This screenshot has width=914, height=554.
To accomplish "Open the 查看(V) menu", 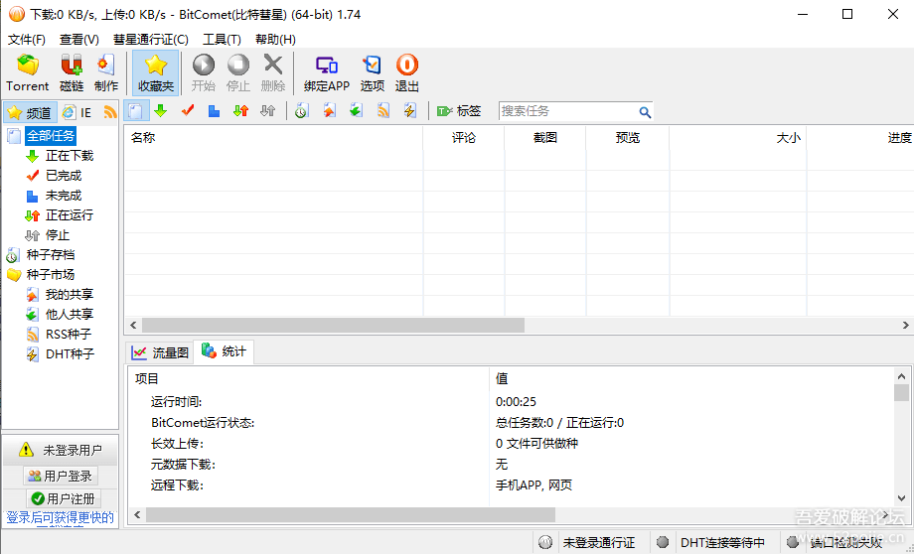I will (x=79, y=39).
